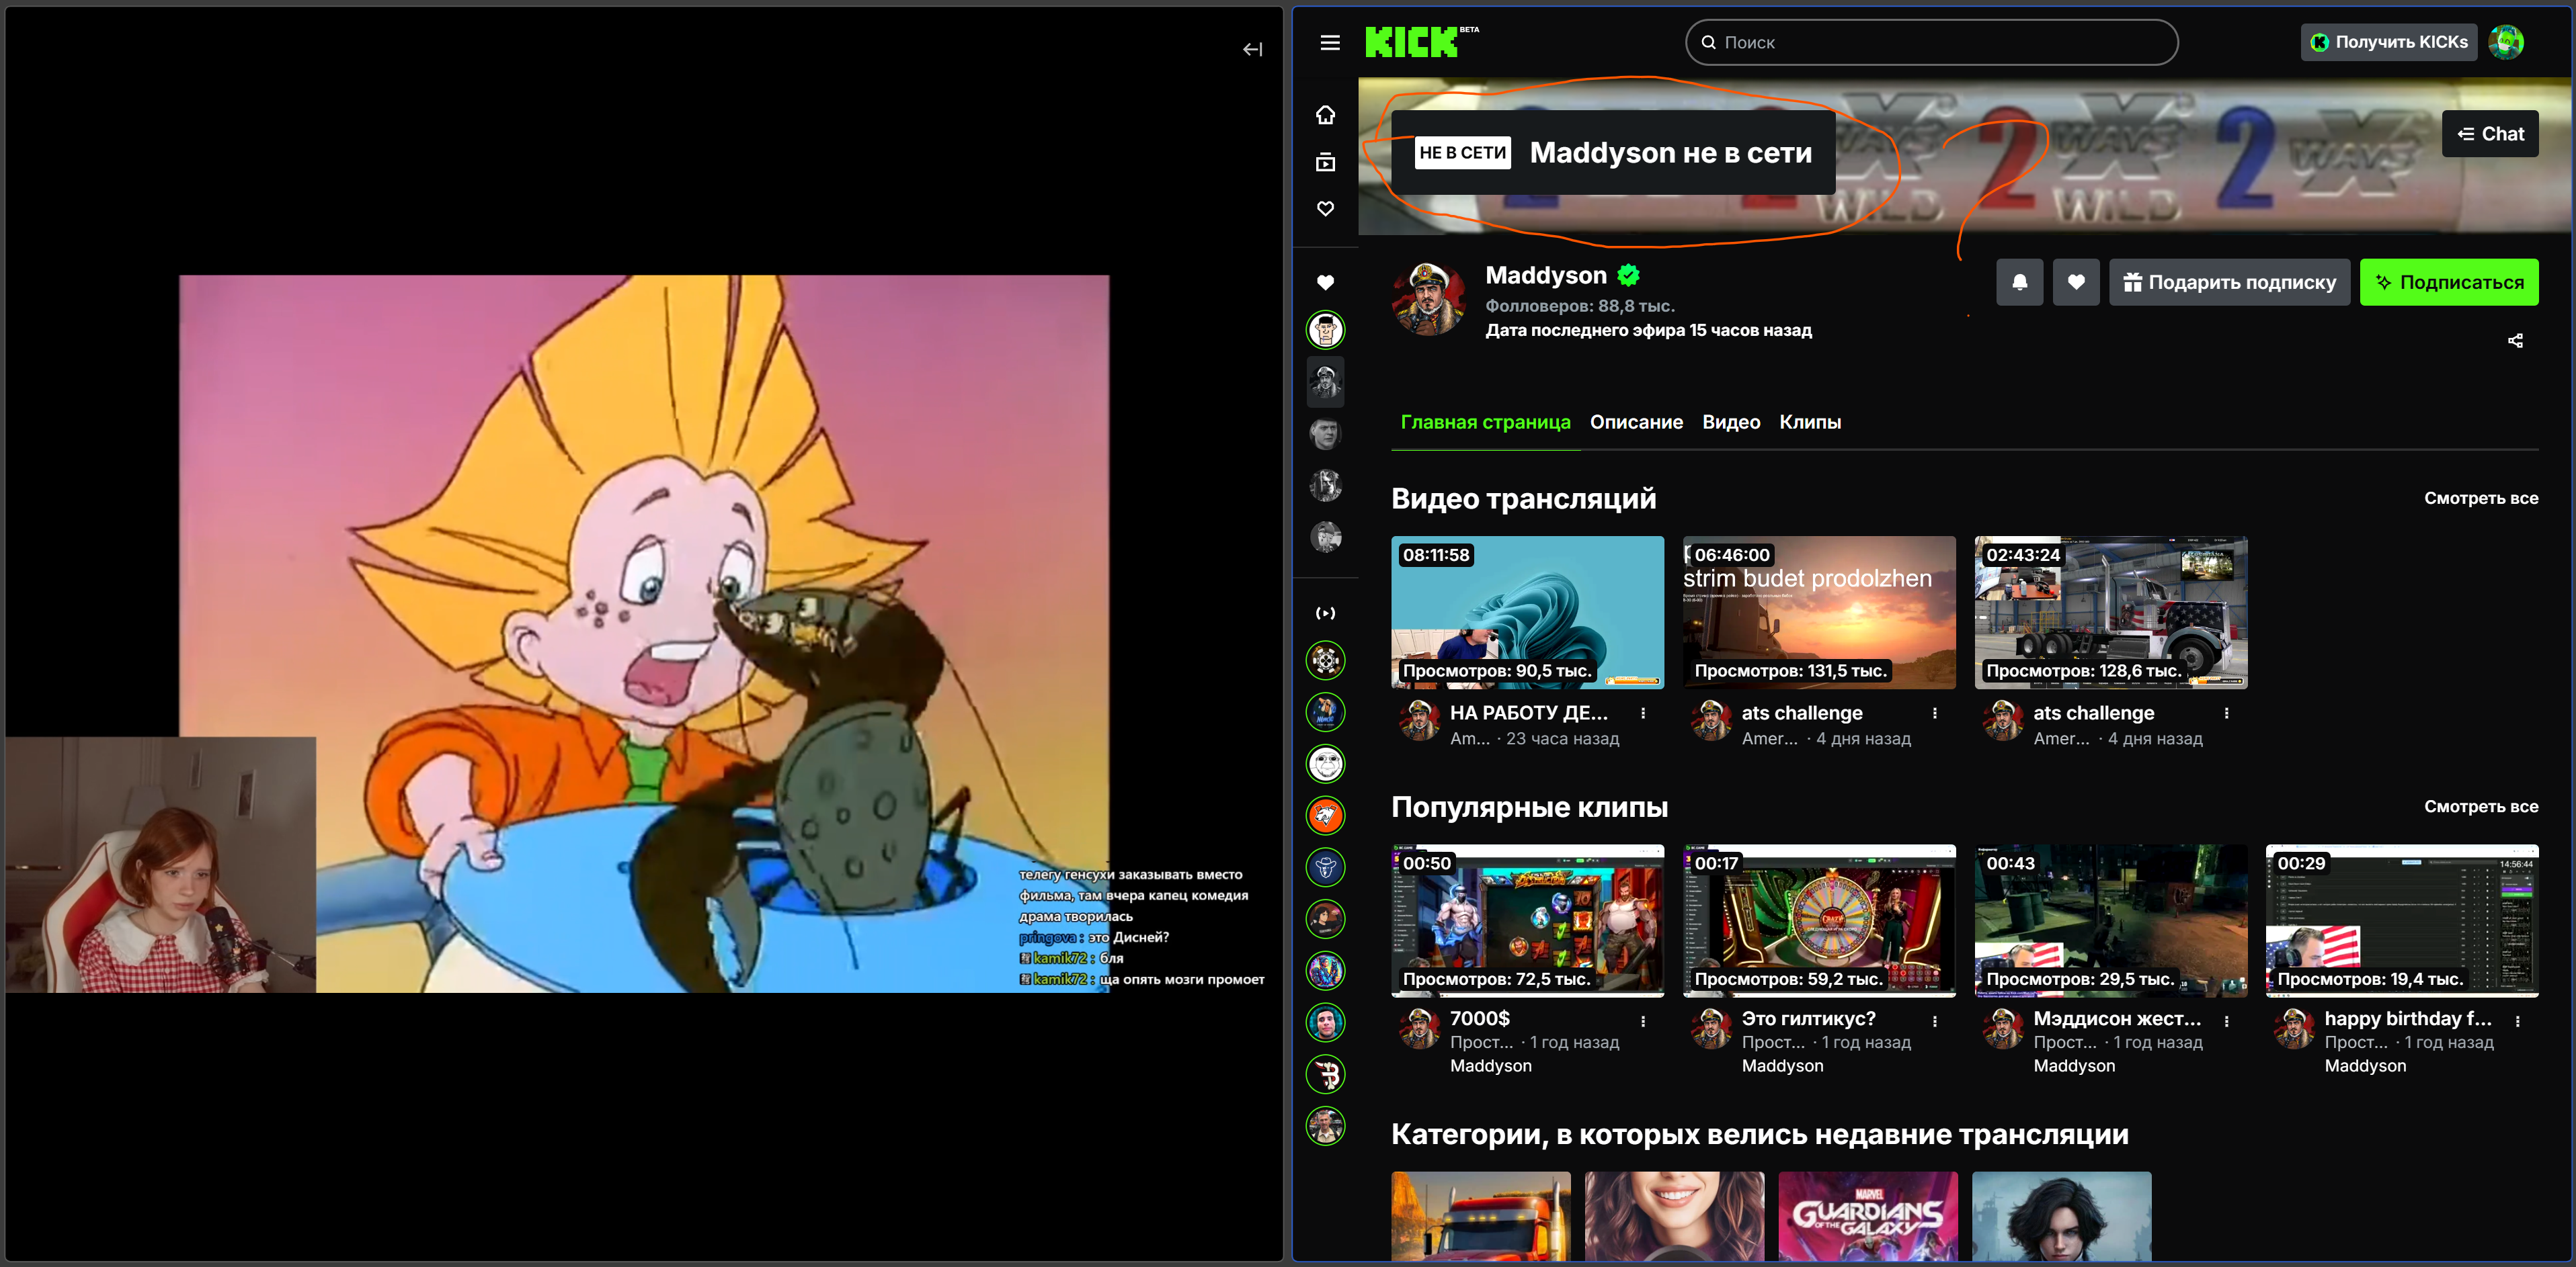Click the KICK logo
Image resolution: width=2576 pixels, height=1267 pixels.
coord(1411,42)
